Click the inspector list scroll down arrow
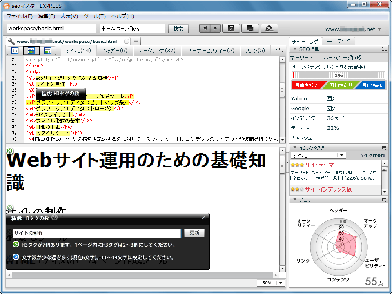 384,192
